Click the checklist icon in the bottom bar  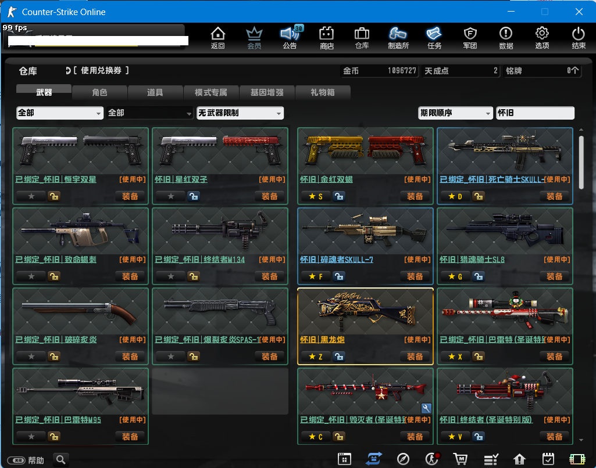point(491,459)
